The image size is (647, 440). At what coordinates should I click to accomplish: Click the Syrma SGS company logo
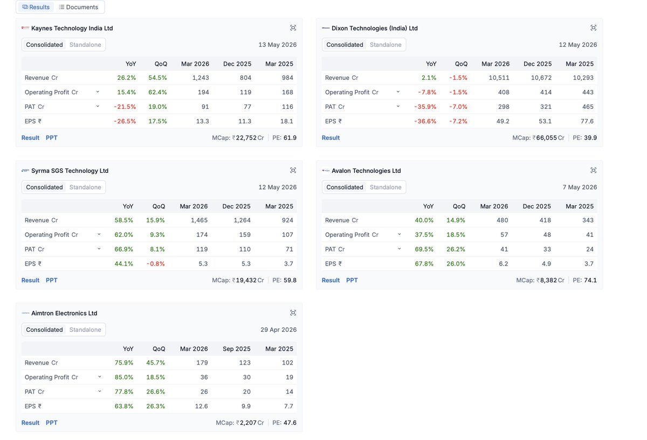25,171
